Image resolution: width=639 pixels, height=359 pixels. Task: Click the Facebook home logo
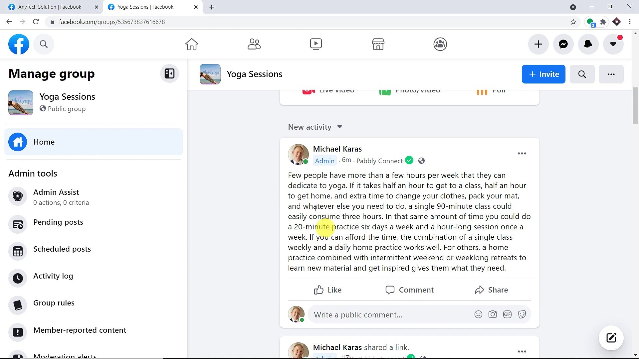point(19,44)
